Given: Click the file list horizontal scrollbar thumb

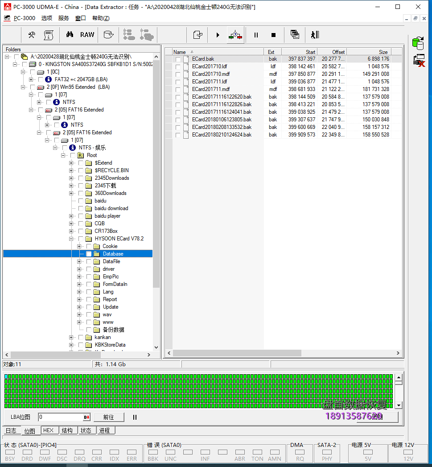Looking at the screenshot, I should tap(237, 353).
